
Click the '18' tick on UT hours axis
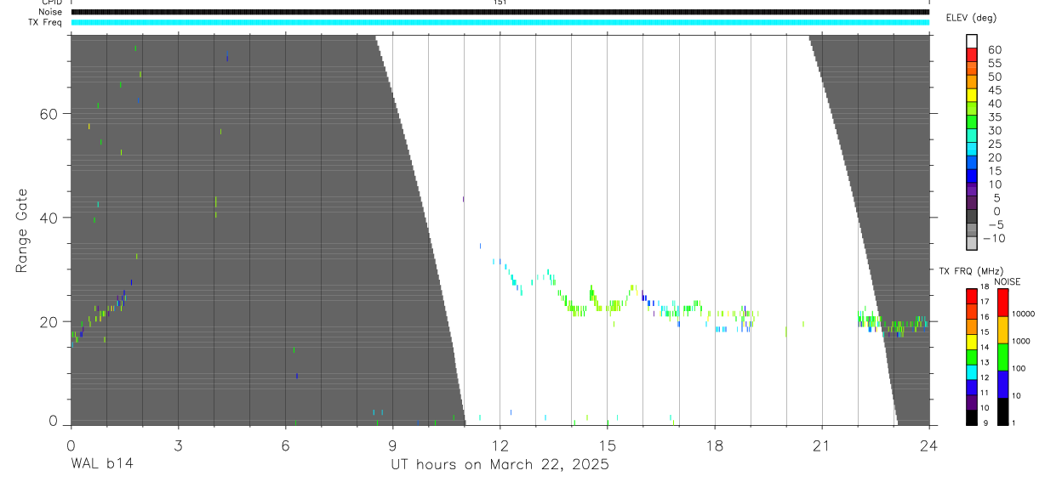(715, 445)
